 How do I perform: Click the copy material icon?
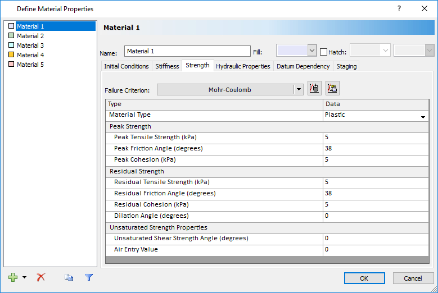click(69, 277)
